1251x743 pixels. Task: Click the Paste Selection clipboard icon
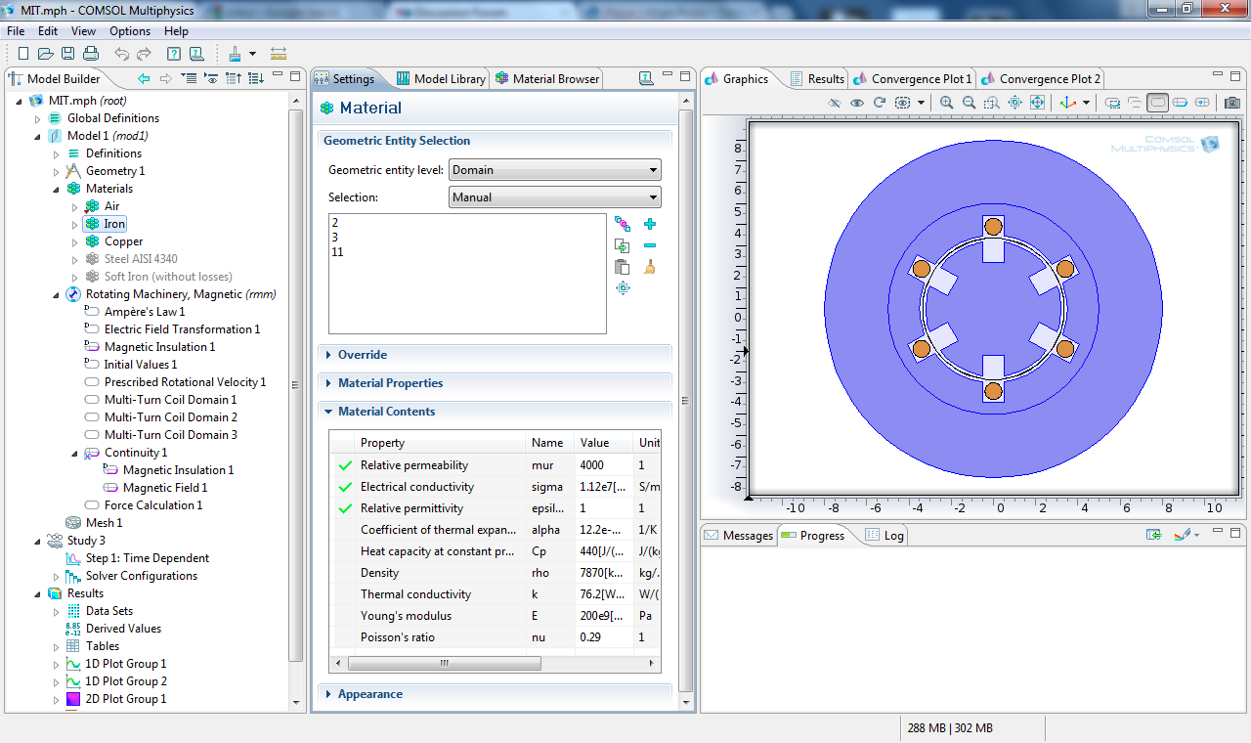622,267
